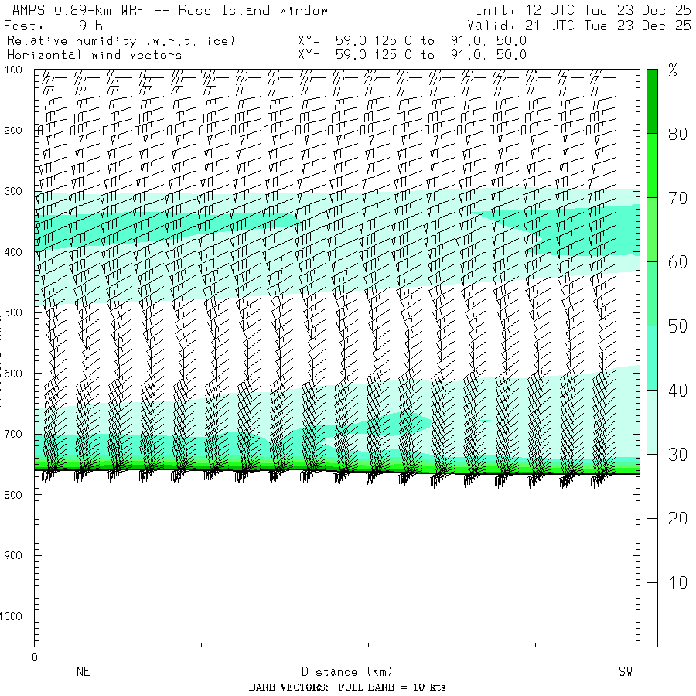Pick the color bar segment between 40 and 50
The height and width of the screenshot is (696, 696).
(x=652, y=357)
